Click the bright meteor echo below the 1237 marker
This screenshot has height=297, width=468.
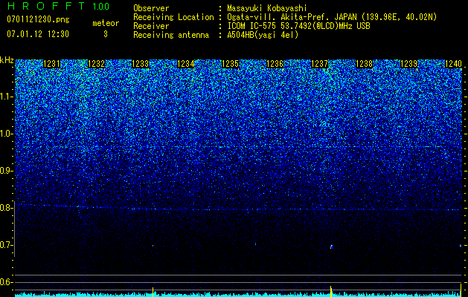coord(331,247)
